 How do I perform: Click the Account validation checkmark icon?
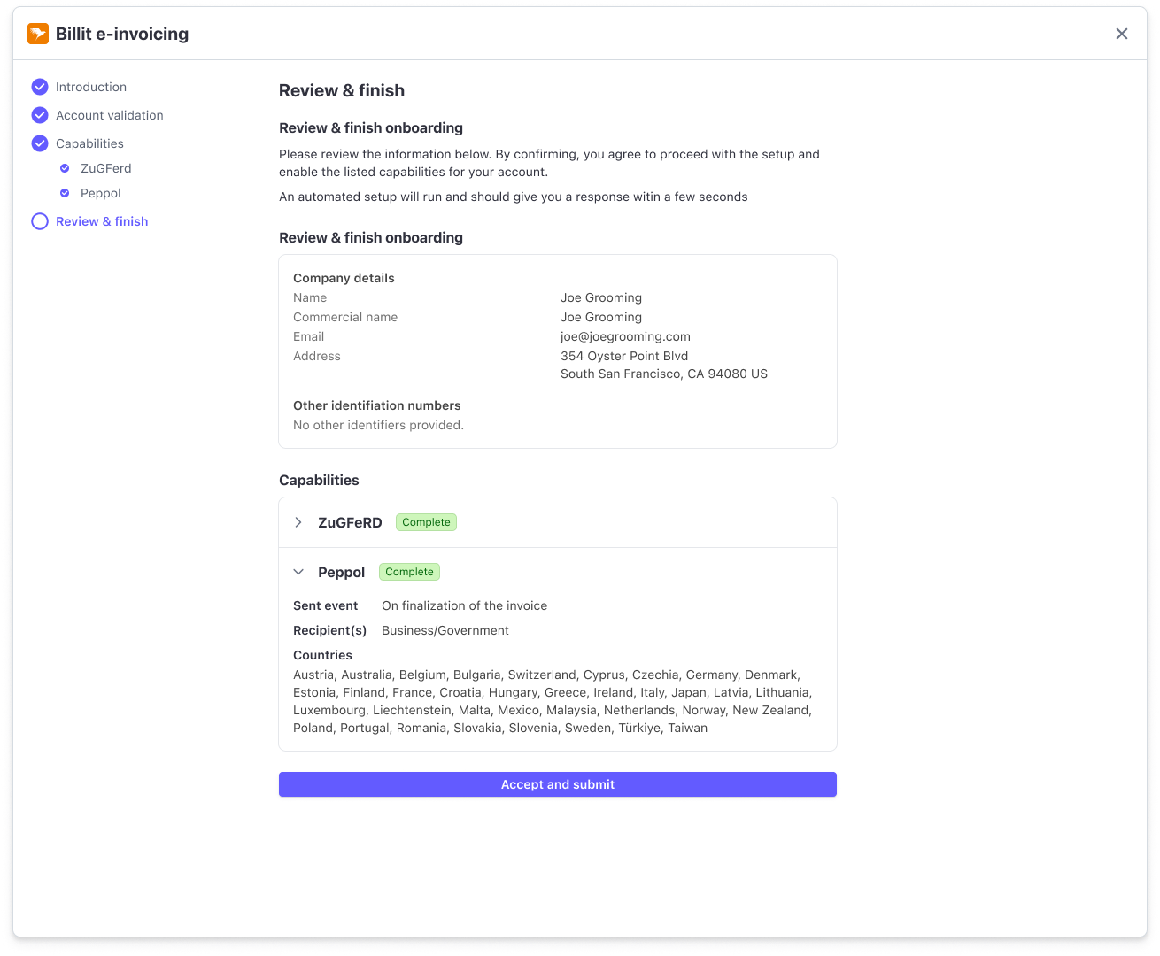[40, 115]
